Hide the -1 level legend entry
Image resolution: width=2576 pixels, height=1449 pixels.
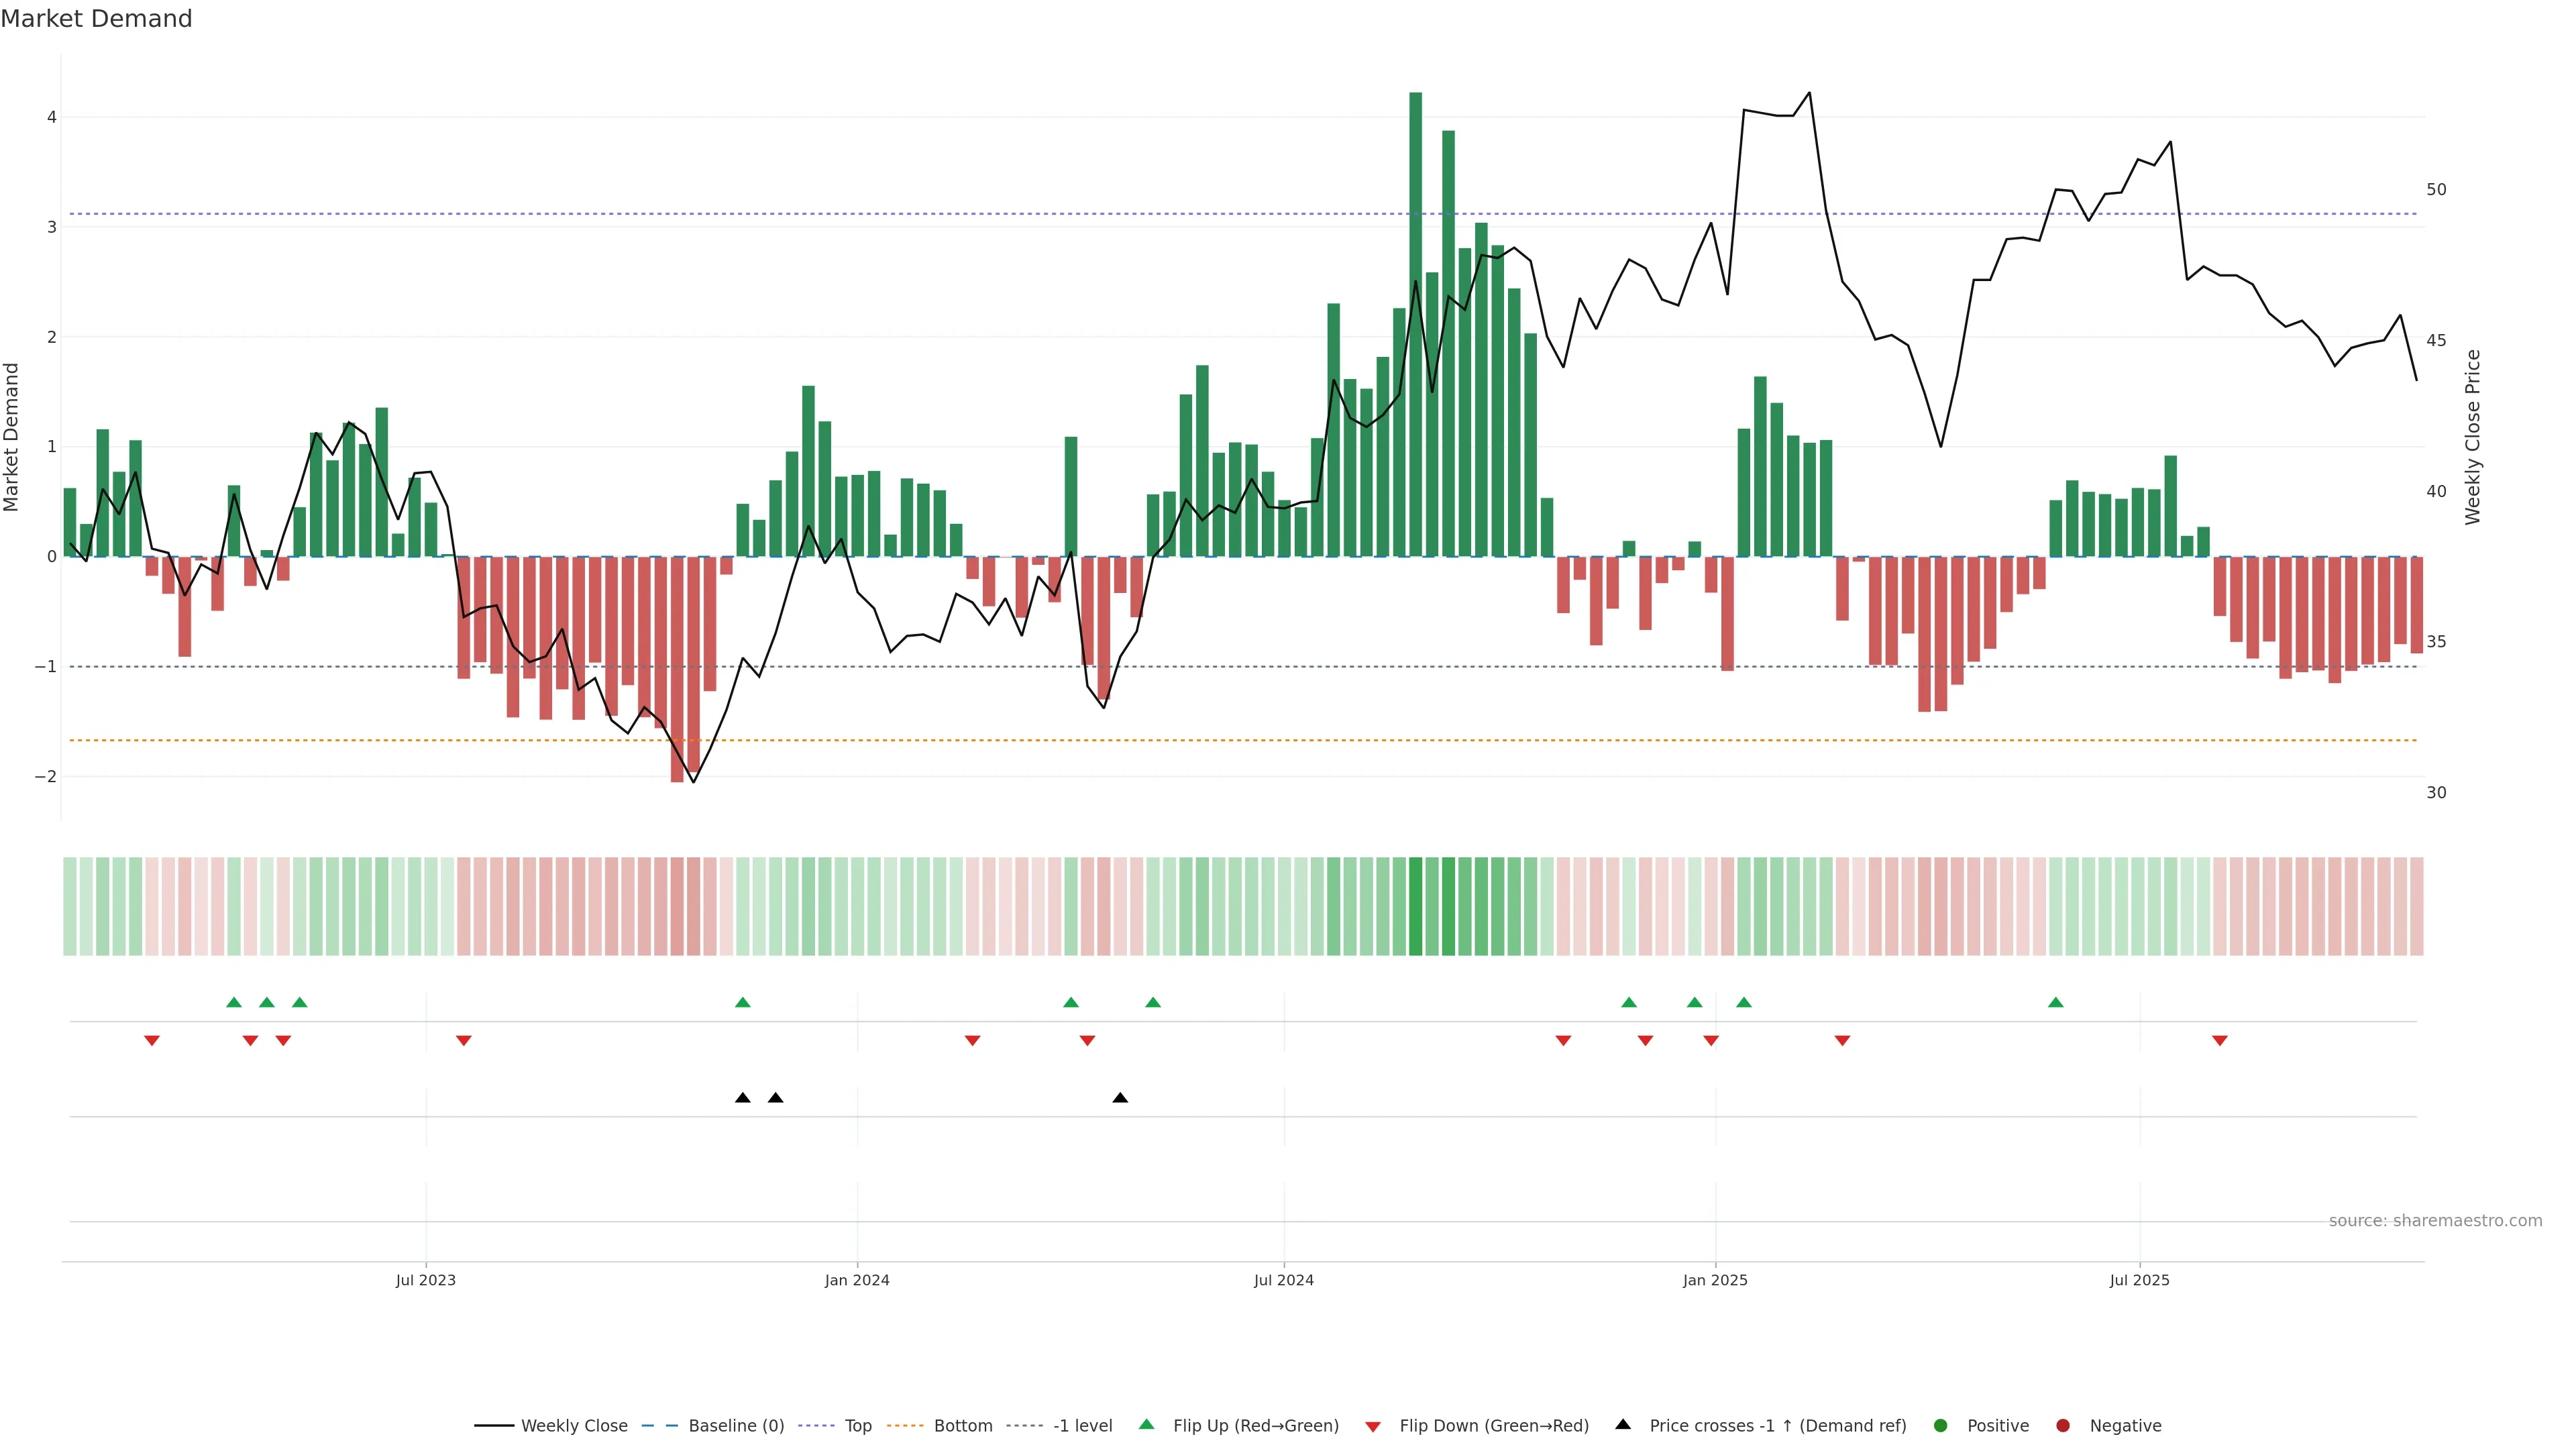pos(1082,1425)
